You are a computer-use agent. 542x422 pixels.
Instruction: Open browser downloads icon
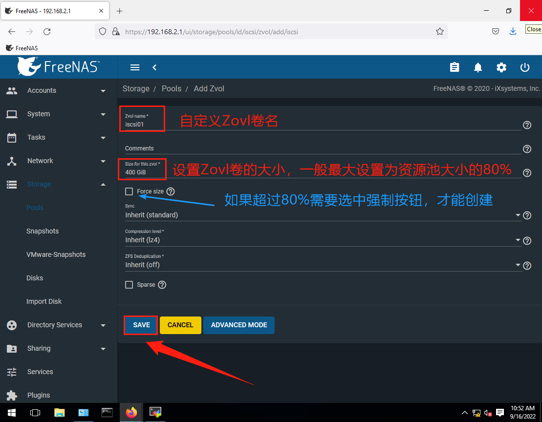coord(513,31)
